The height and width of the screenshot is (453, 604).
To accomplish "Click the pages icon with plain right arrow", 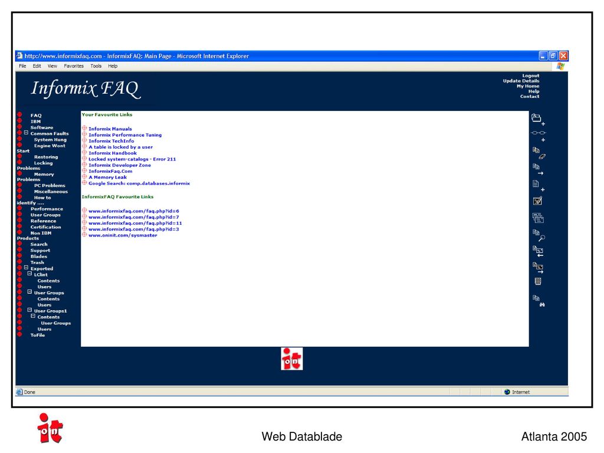I will pos(538,169).
